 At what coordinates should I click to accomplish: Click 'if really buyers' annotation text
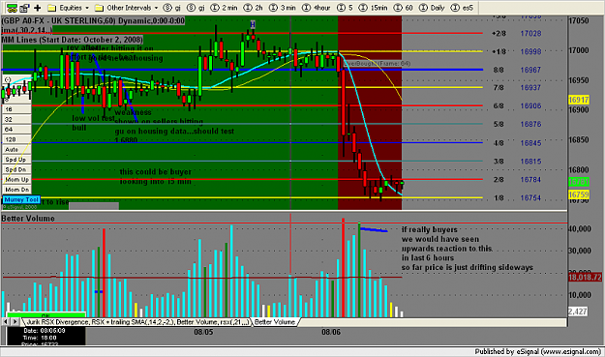pyautogui.click(x=430, y=229)
